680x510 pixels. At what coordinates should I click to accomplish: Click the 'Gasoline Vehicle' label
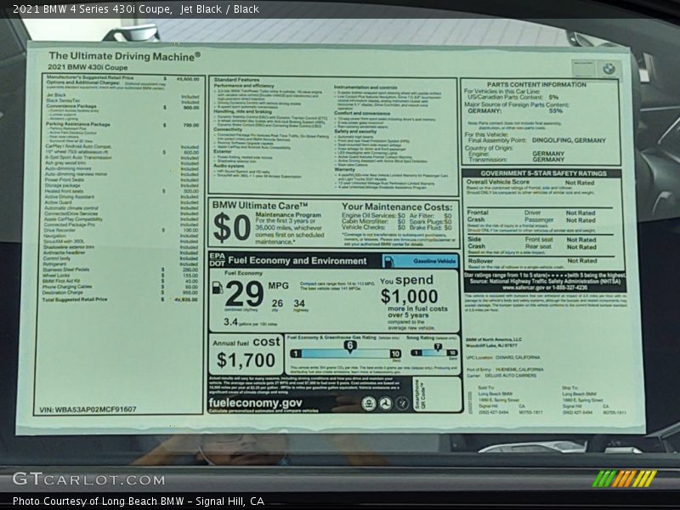(434, 261)
